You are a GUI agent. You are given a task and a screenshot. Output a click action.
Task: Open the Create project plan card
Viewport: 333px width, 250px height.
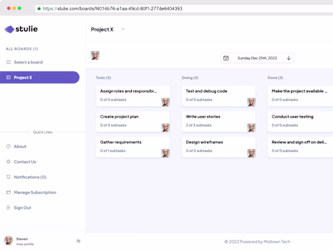pyautogui.click(x=133, y=121)
